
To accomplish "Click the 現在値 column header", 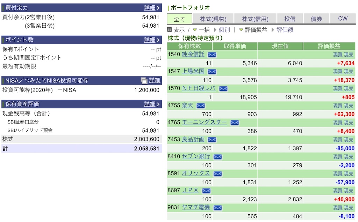I will (280, 46).
